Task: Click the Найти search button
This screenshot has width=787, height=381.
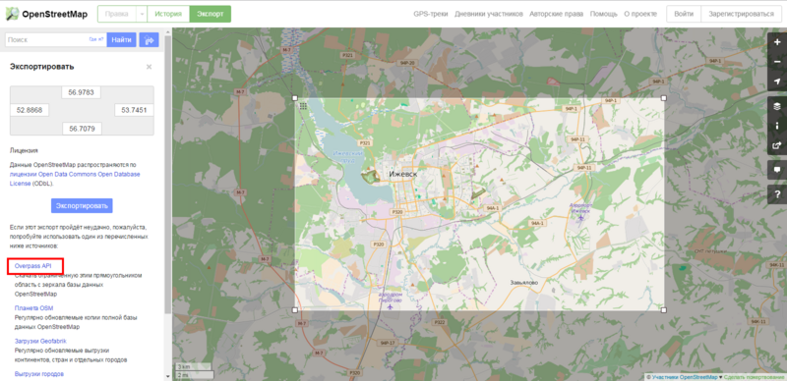Action: coord(121,39)
